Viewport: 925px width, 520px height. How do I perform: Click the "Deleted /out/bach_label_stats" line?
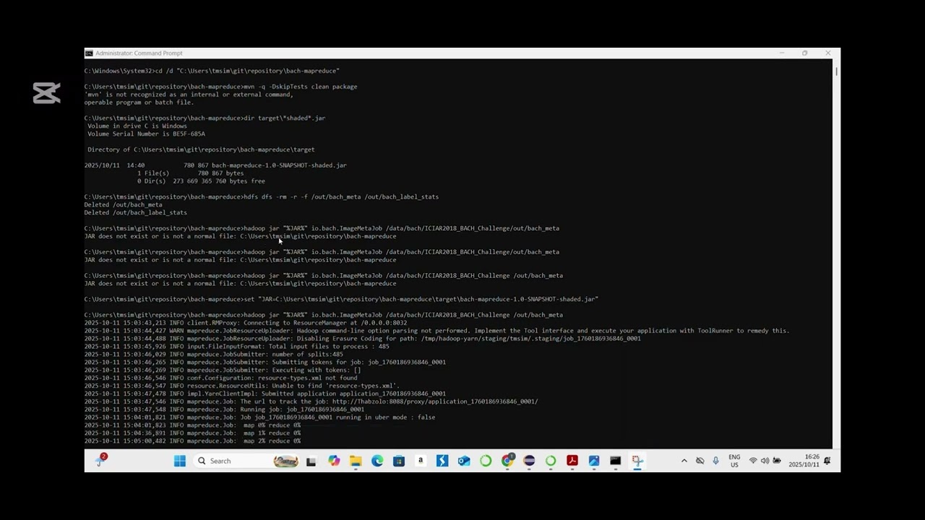[x=135, y=212]
